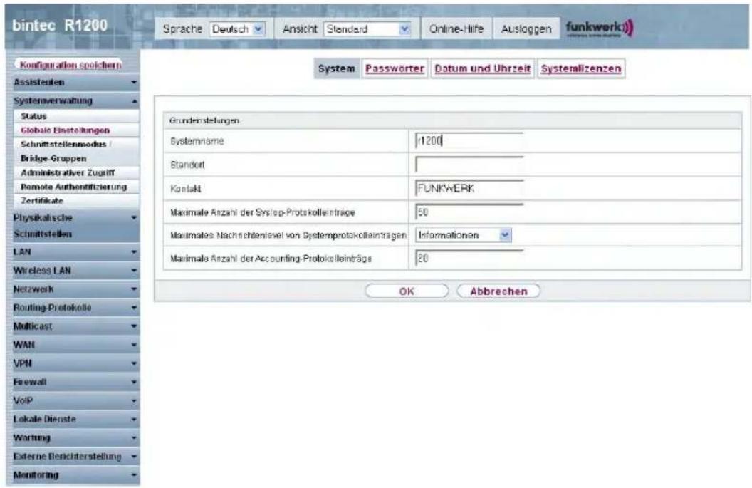
Task: Open the Ansicht view dropdown
Action: pos(367,29)
